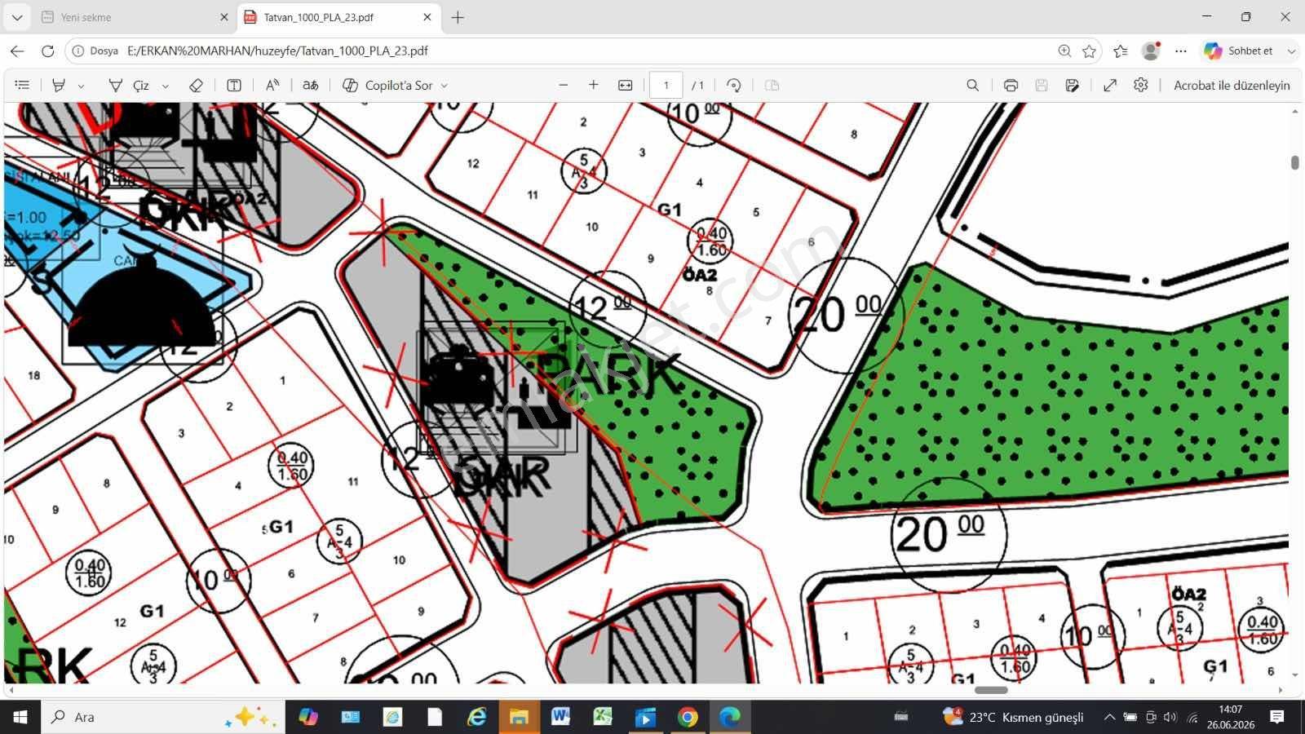1305x734 pixels.
Task: Click the page number input field
Action: 666,85
